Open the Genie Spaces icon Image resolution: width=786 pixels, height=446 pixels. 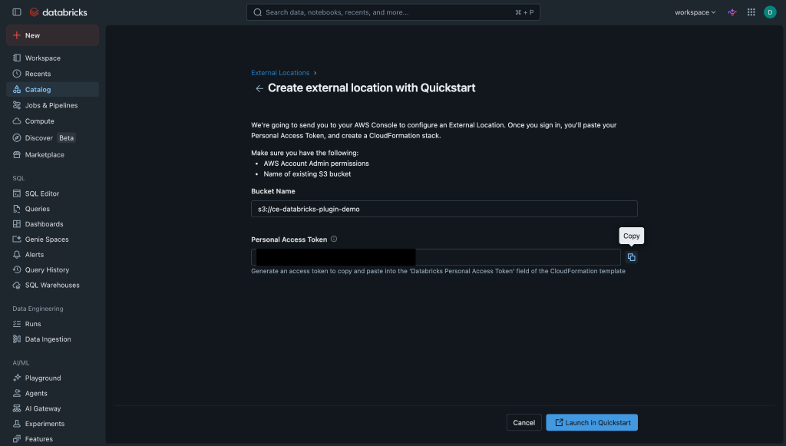17,239
